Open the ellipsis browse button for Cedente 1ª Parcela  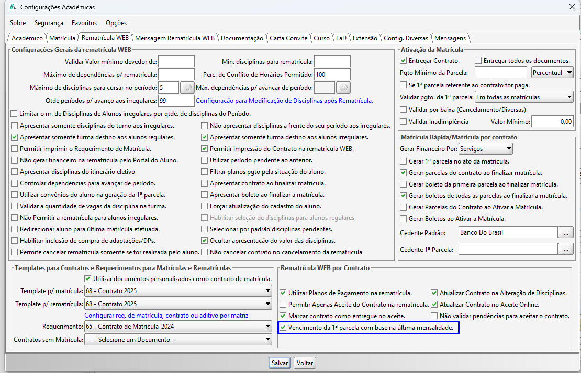click(566, 250)
